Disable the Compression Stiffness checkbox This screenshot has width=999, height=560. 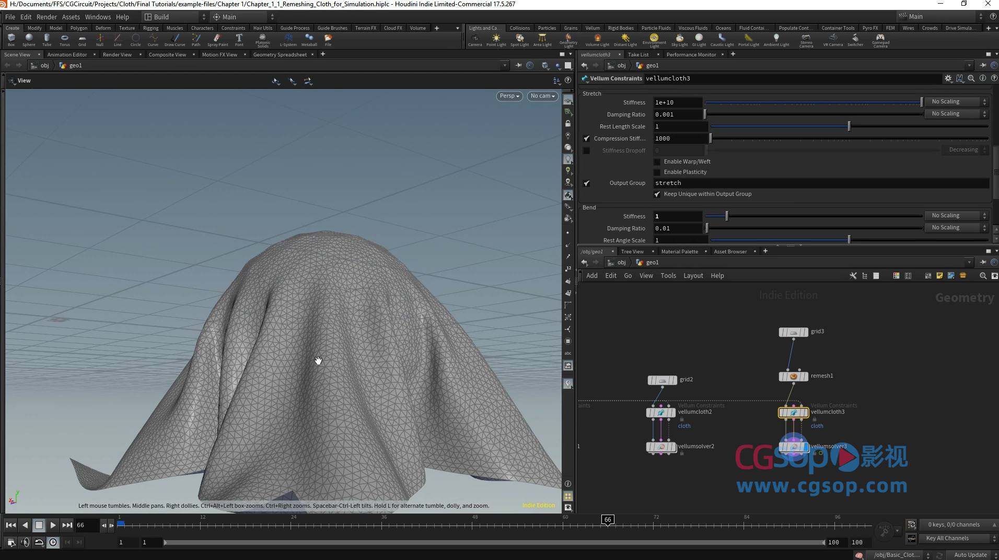coord(586,138)
